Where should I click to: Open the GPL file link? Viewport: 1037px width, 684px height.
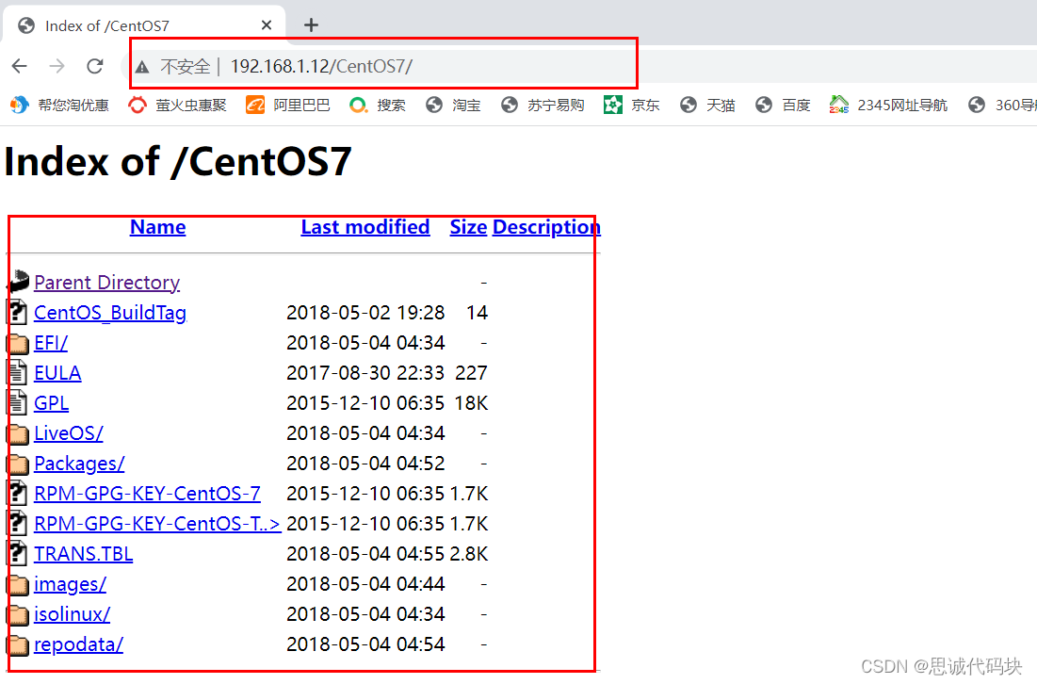click(51, 403)
